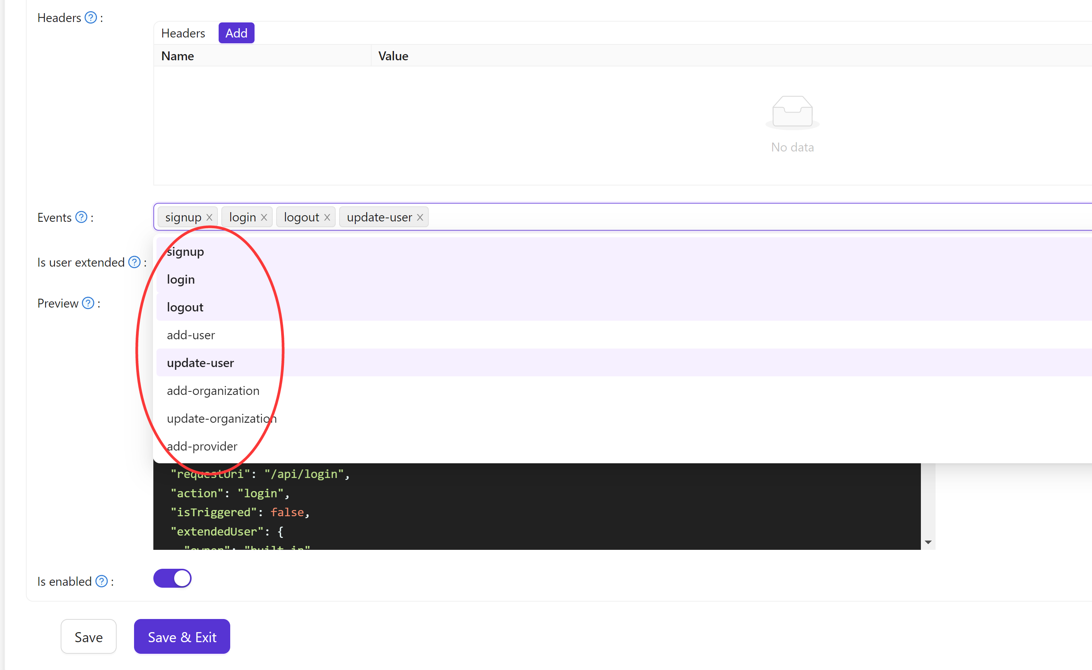Remove the signup event tag

click(209, 217)
